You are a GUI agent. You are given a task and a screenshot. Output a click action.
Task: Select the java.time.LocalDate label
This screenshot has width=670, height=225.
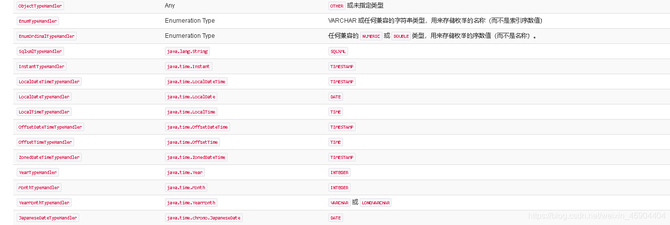click(191, 97)
